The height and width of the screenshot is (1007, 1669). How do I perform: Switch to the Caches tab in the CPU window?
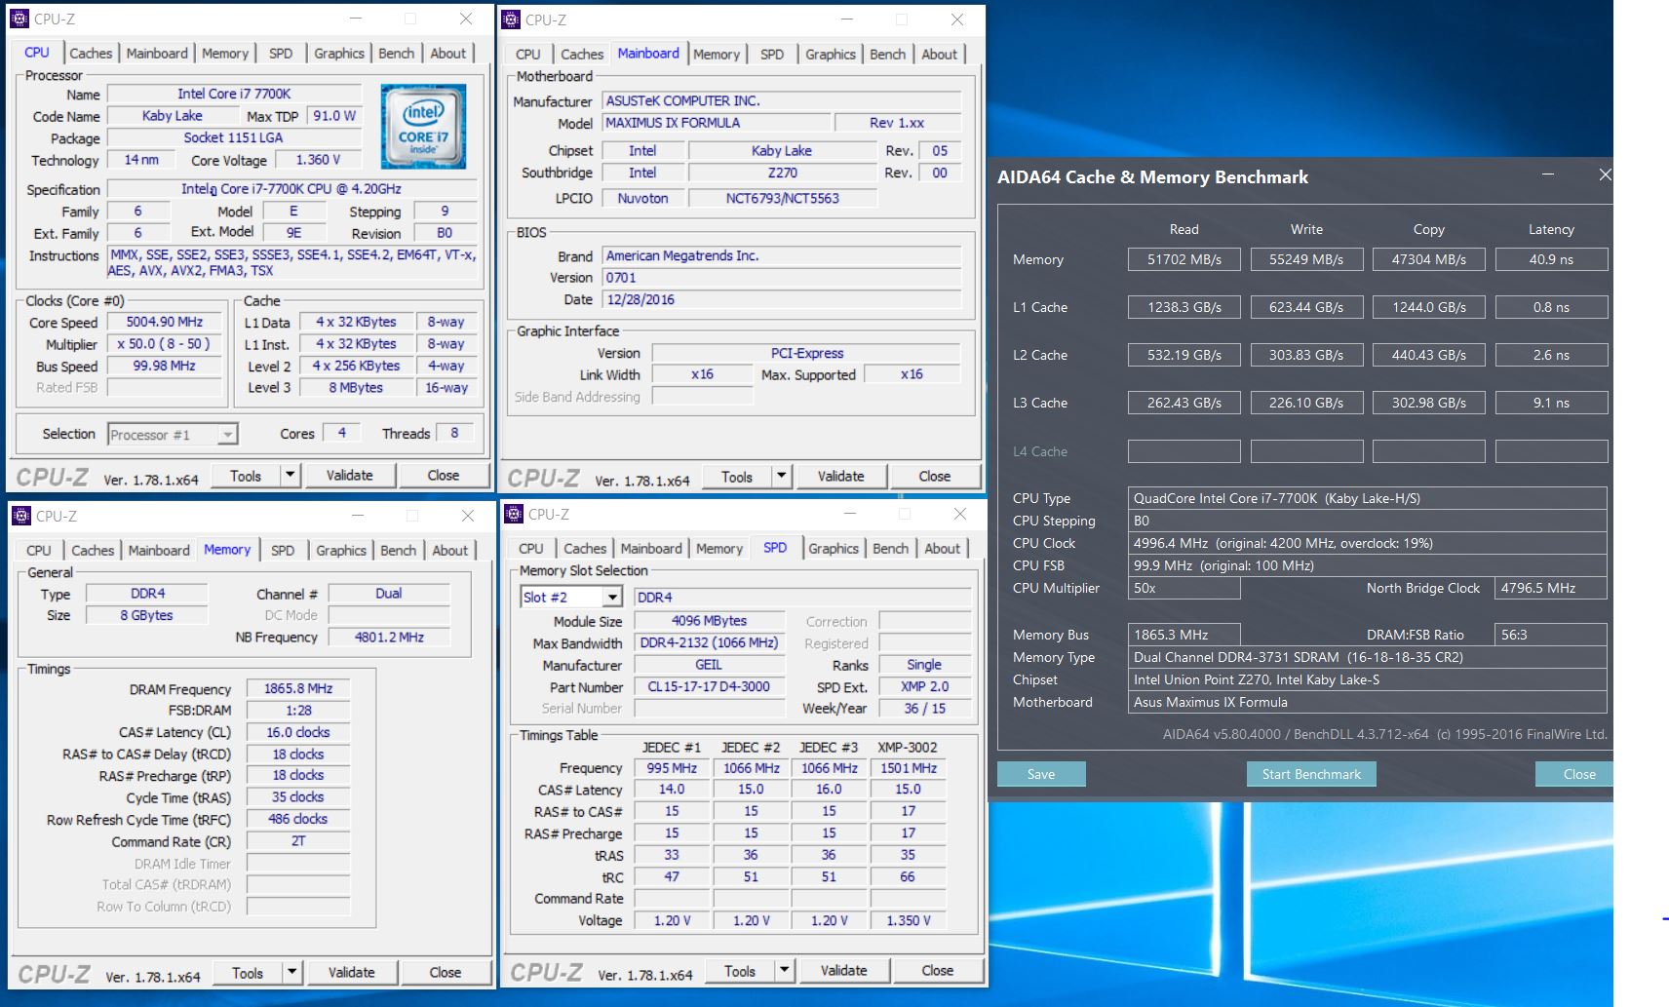91,54
